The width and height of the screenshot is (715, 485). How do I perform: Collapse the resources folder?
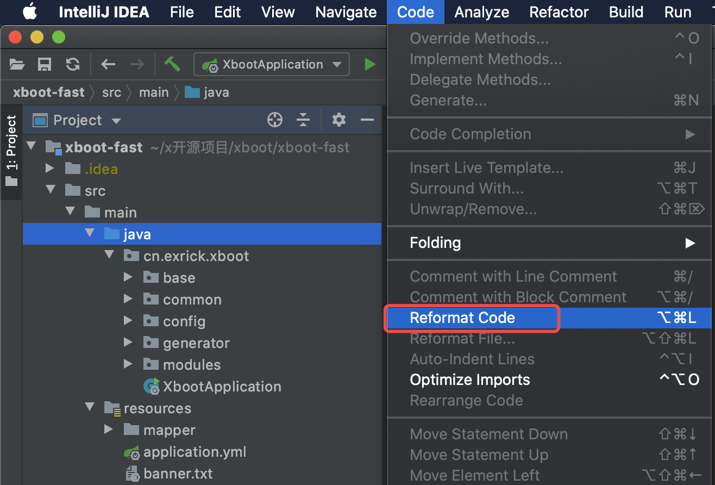point(90,408)
